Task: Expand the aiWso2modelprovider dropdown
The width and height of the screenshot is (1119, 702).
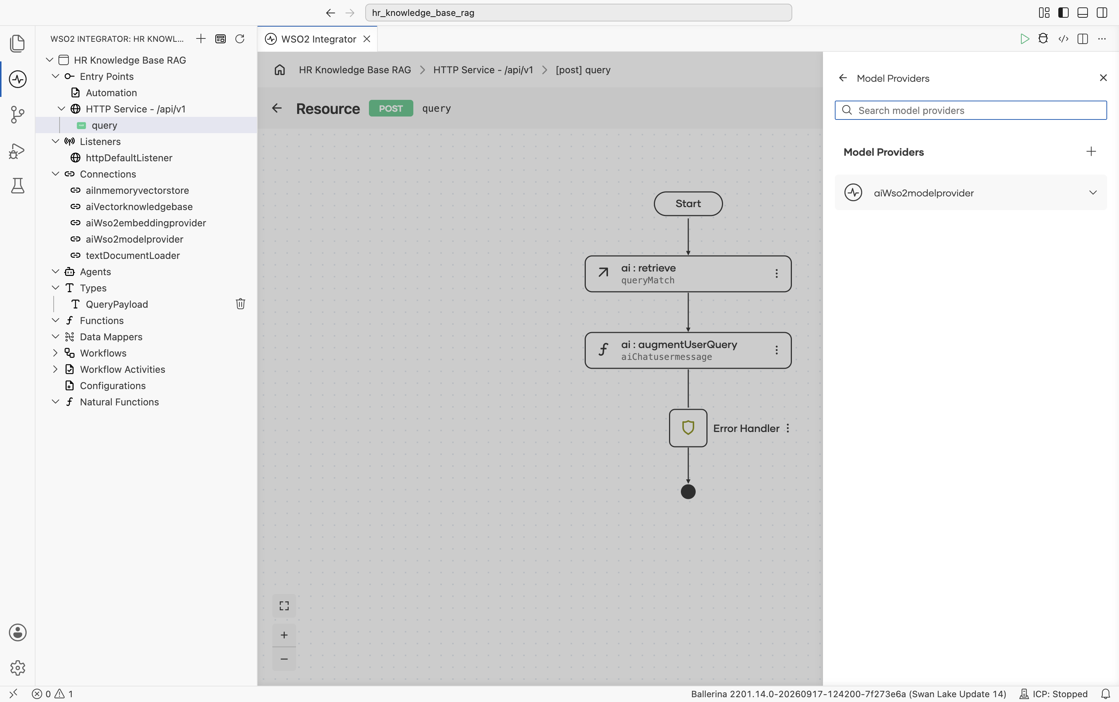Action: pos(1092,193)
